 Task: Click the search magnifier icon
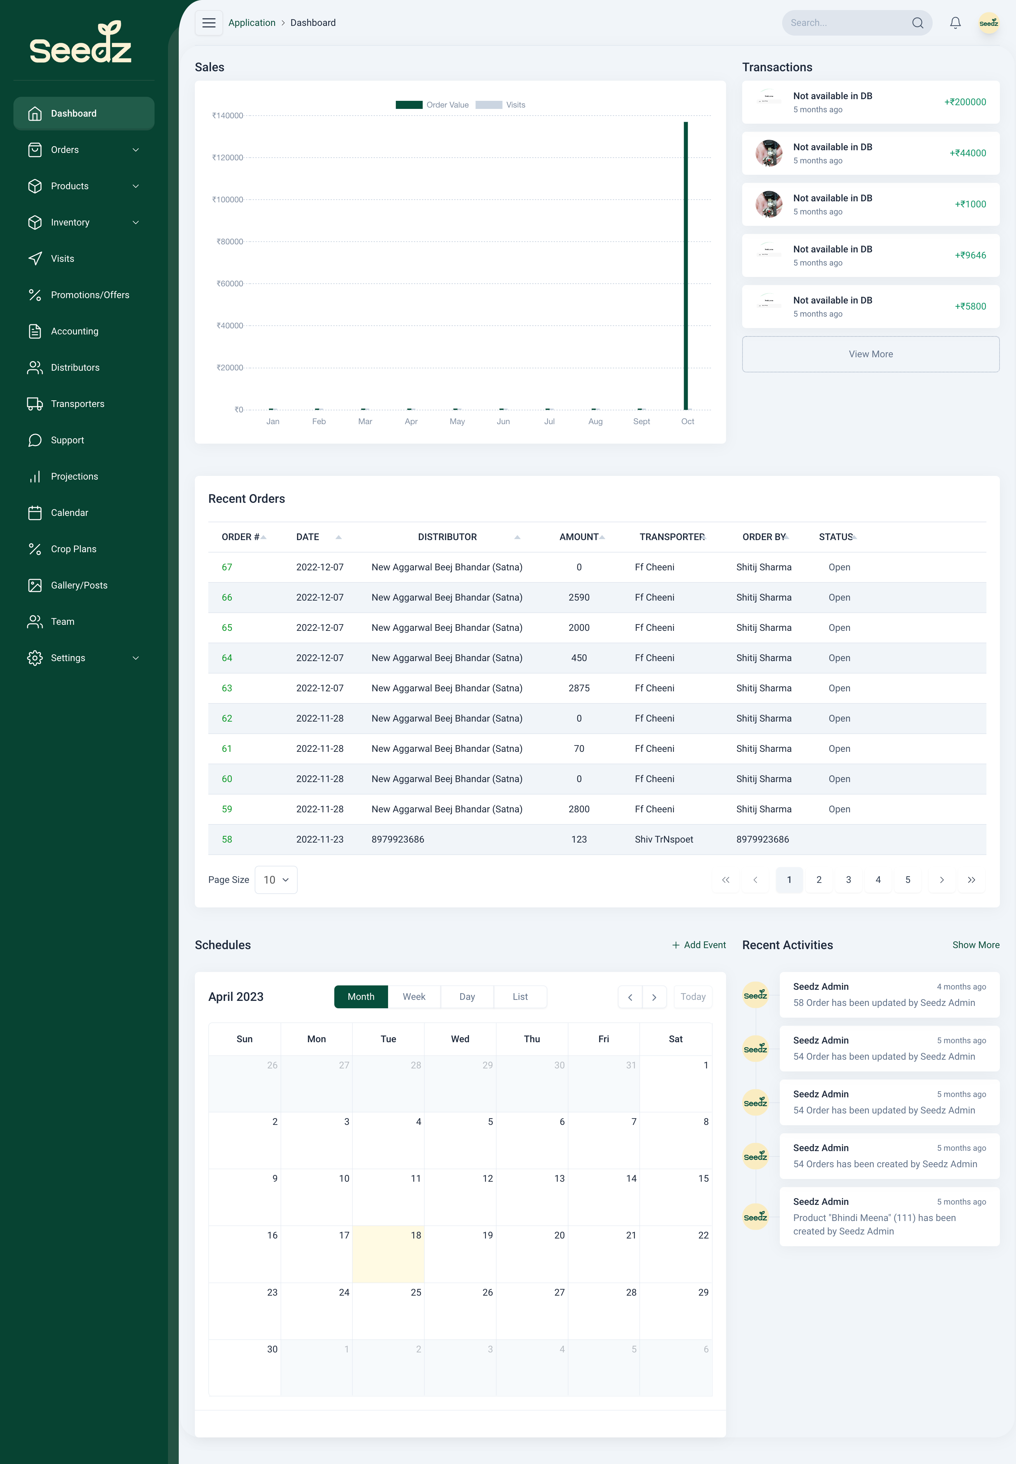coord(917,23)
